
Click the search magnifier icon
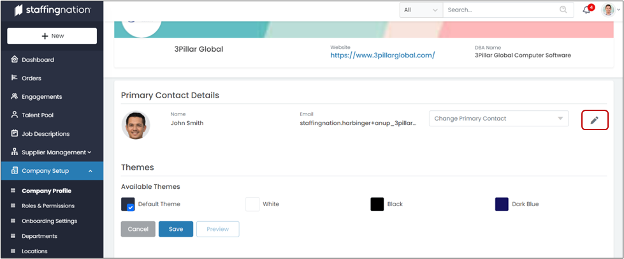click(563, 10)
